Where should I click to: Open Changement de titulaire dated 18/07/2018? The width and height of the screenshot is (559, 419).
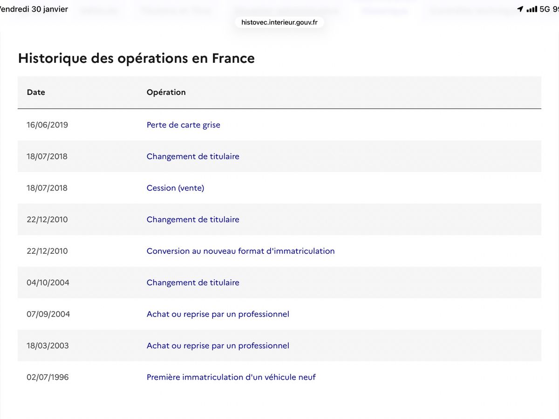(x=193, y=156)
